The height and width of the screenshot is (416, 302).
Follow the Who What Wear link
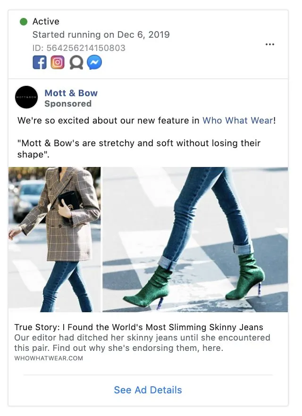pyautogui.click(x=238, y=120)
